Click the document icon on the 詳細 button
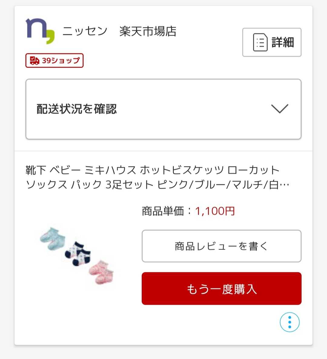Image resolution: width=327 pixels, height=359 pixels. [x=260, y=42]
